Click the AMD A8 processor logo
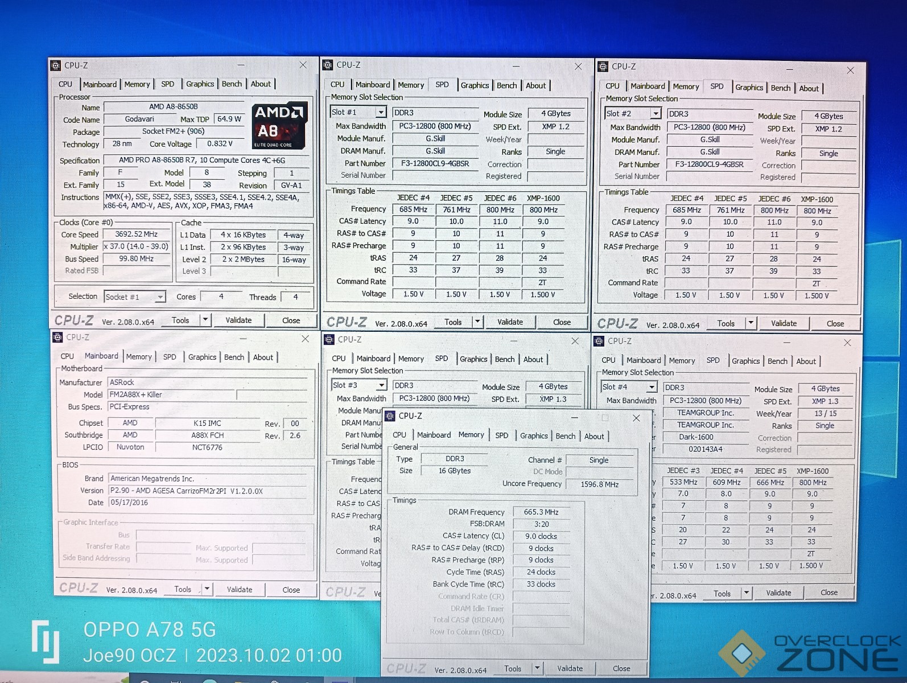Image resolution: width=907 pixels, height=683 pixels. pyautogui.click(x=279, y=125)
